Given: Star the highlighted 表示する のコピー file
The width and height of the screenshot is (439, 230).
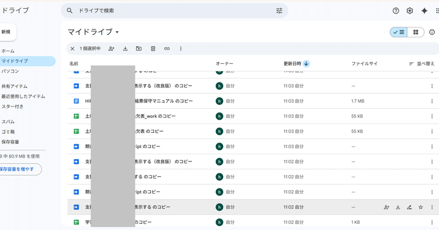Looking at the screenshot, I should [x=420, y=207].
